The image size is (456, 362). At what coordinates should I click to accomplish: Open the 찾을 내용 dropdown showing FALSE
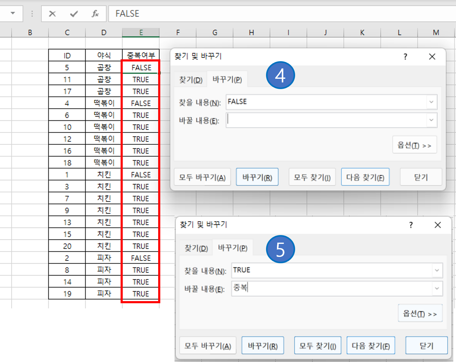coord(431,102)
